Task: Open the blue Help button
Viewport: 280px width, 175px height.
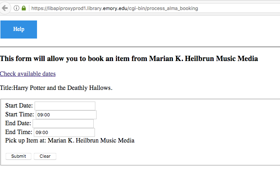Action: point(19,29)
